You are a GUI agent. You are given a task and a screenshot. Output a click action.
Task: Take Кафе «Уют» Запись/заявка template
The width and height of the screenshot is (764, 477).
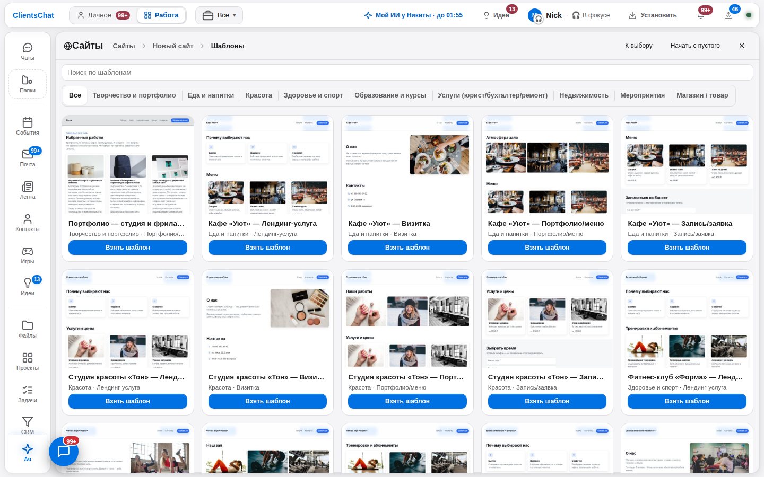(x=687, y=248)
